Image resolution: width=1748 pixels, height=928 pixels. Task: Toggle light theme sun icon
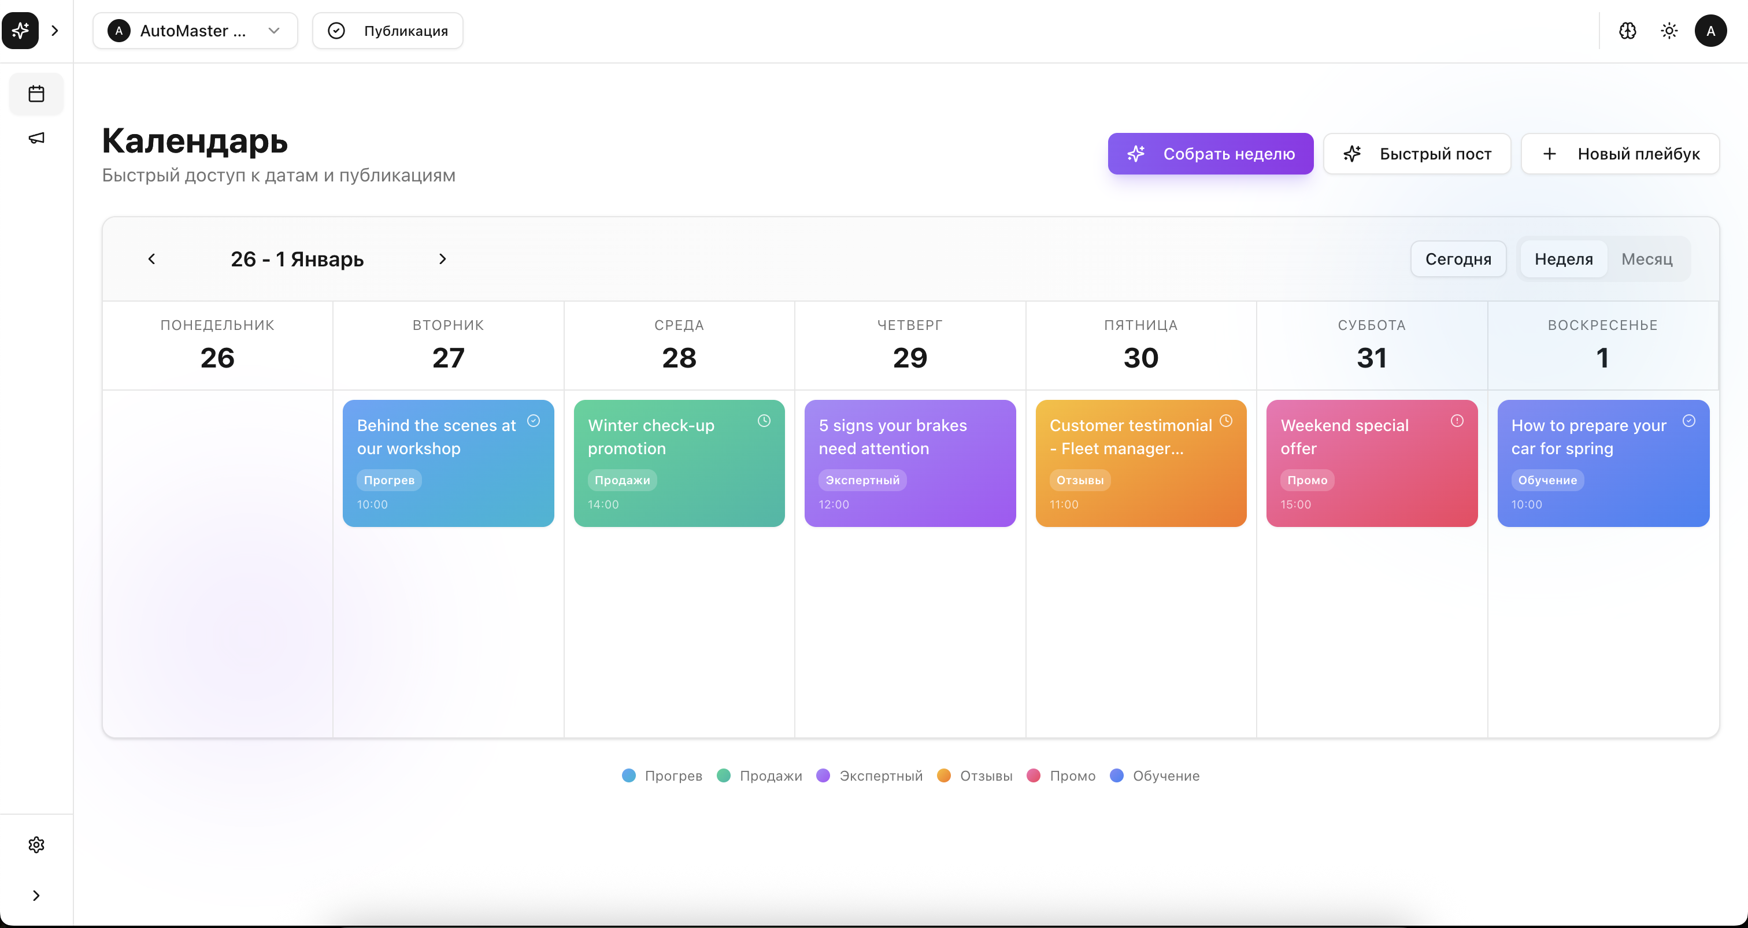(1669, 31)
